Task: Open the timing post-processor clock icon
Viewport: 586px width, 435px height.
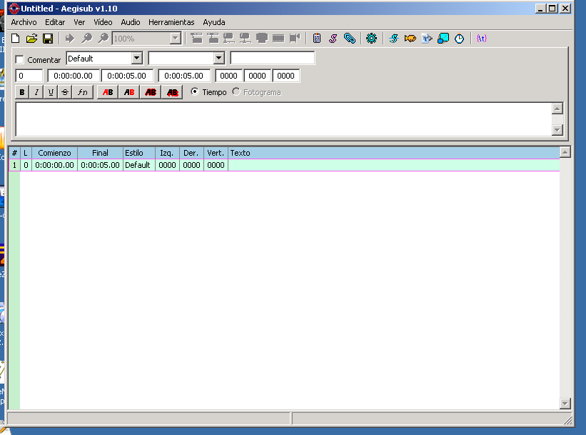Action: click(x=460, y=39)
